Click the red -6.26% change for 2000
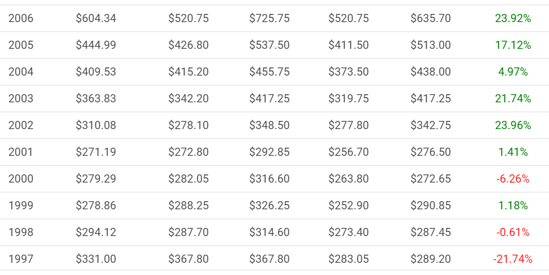Viewport: 549px width, 275px height. [513, 179]
